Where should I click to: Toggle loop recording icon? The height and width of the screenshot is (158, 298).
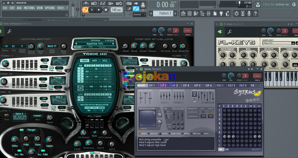pos(119,3)
